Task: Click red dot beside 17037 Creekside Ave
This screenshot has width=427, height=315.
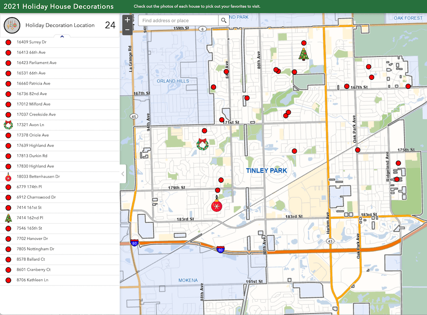Action: pos(9,115)
